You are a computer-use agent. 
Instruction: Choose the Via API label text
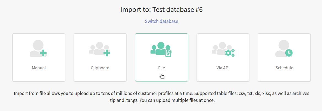[x=223, y=68]
